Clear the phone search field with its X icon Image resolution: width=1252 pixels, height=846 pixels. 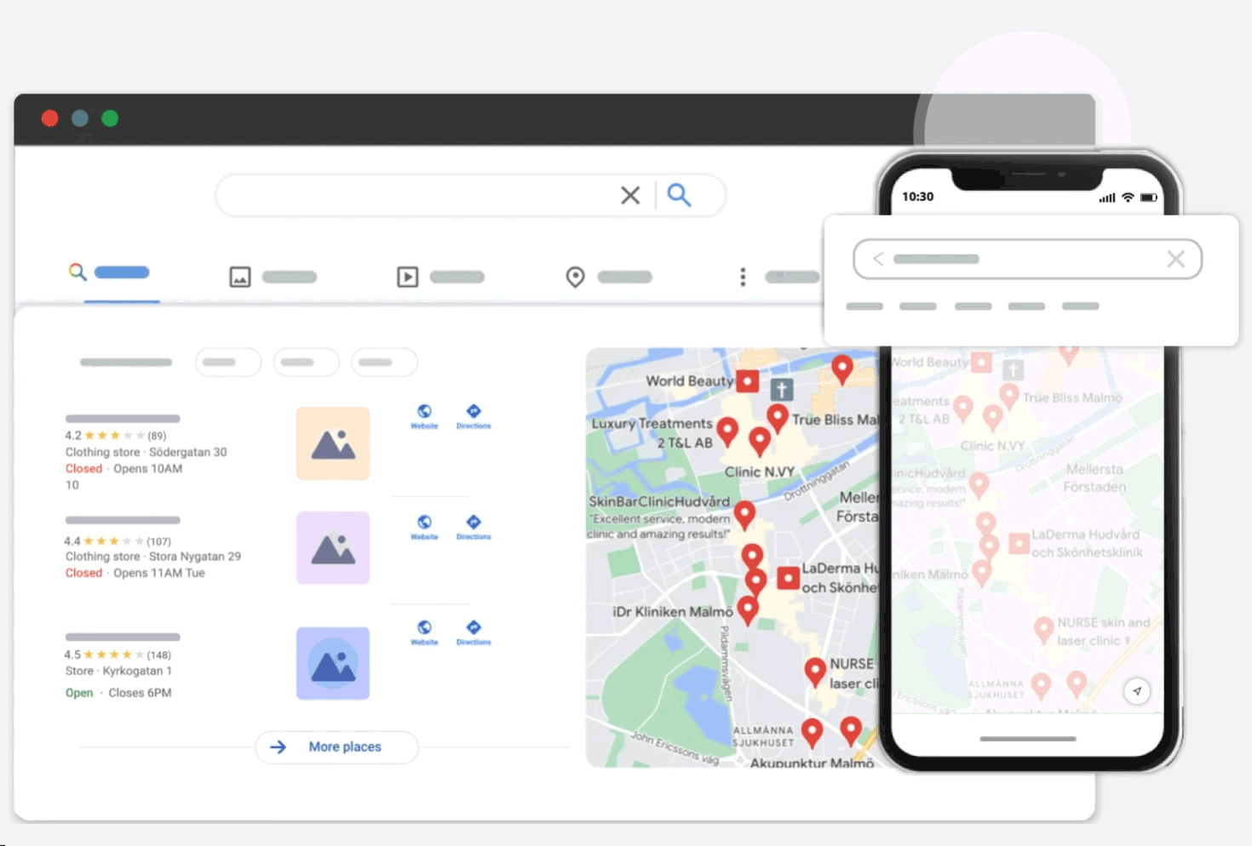click(1176, 259)
